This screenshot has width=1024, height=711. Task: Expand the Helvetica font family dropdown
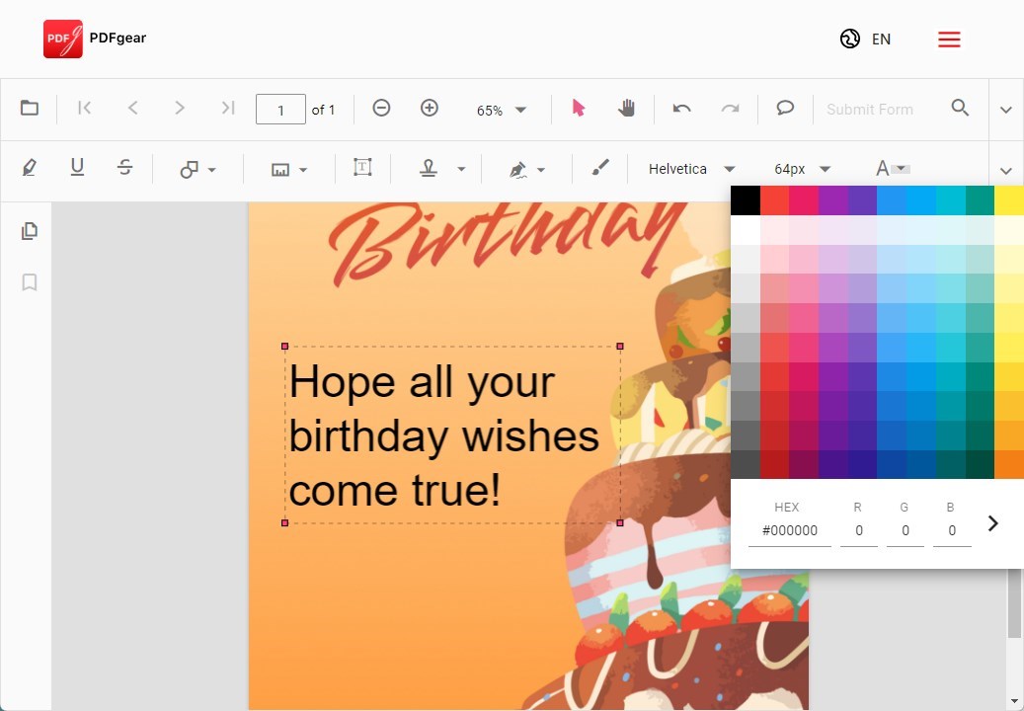pyautogui.click(x=691, y=169)
